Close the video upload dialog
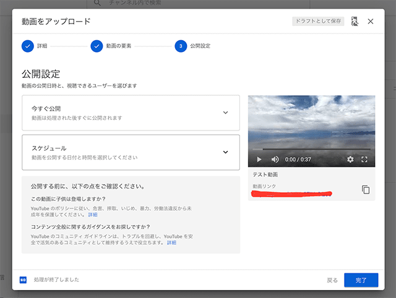The image size is (396, 298). pos(371,22)
